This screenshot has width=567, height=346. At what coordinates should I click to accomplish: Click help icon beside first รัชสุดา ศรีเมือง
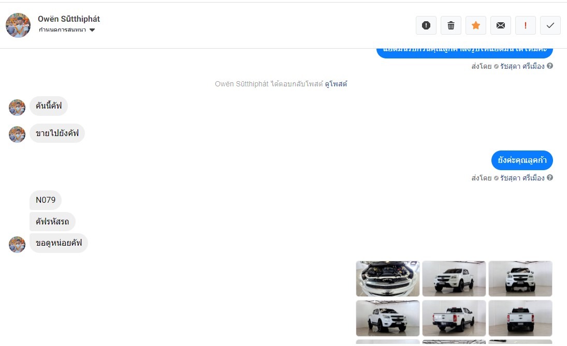549,66
